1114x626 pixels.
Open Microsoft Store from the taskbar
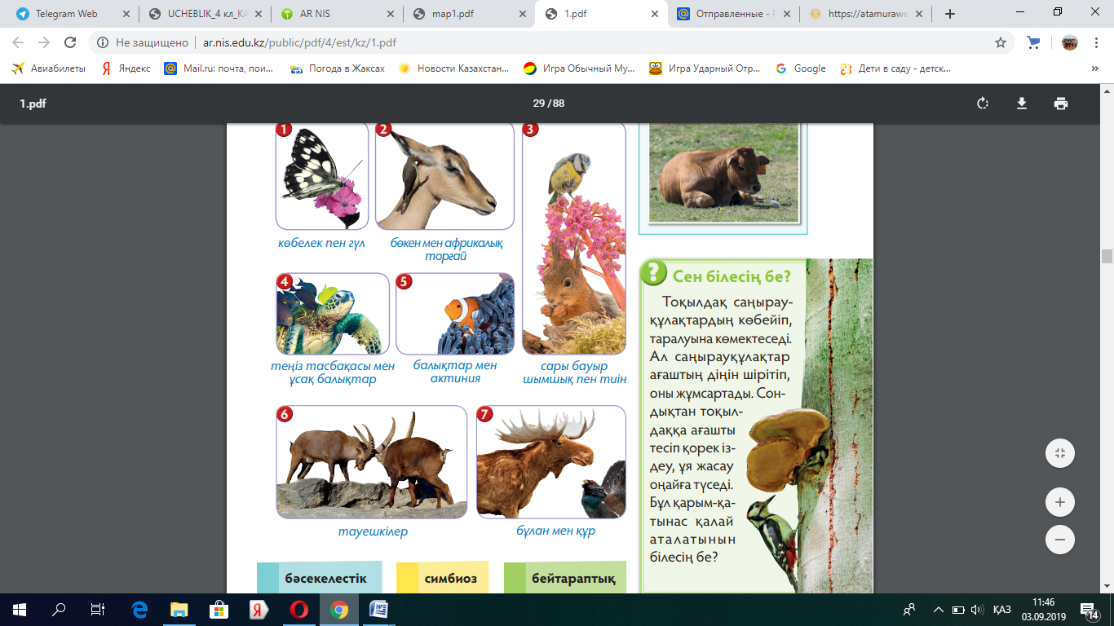pyautogui.click(x=219, y=609)
